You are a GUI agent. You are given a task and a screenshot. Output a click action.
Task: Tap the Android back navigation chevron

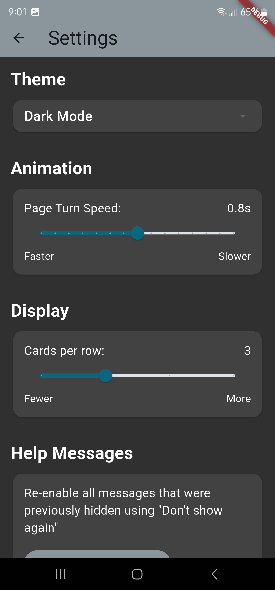pos(215,574)
